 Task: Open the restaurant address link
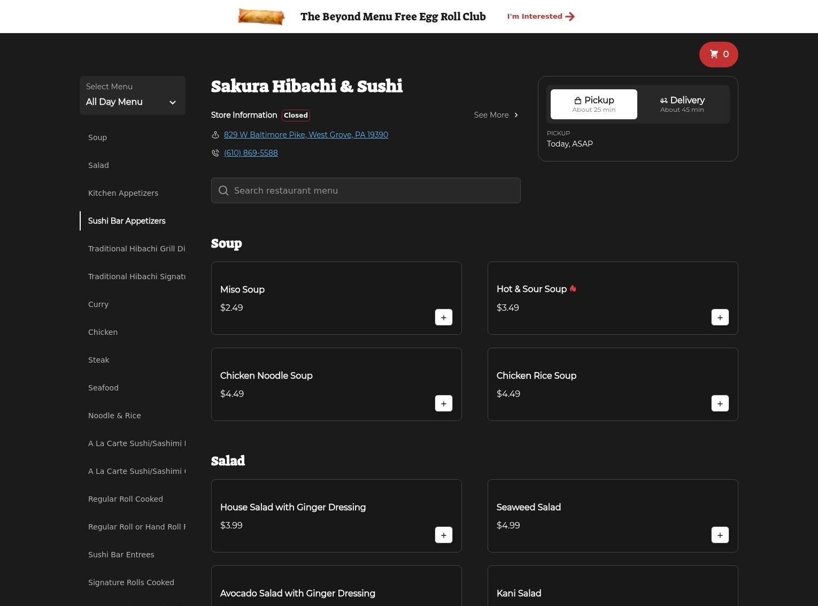(306, 135)
